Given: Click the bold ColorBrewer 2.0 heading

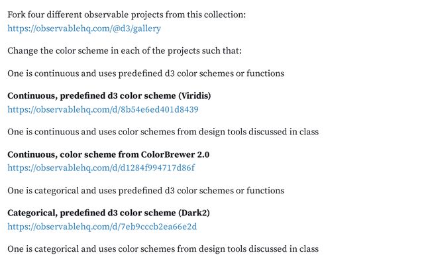Looking at the screenshot, I should [108, 154].
